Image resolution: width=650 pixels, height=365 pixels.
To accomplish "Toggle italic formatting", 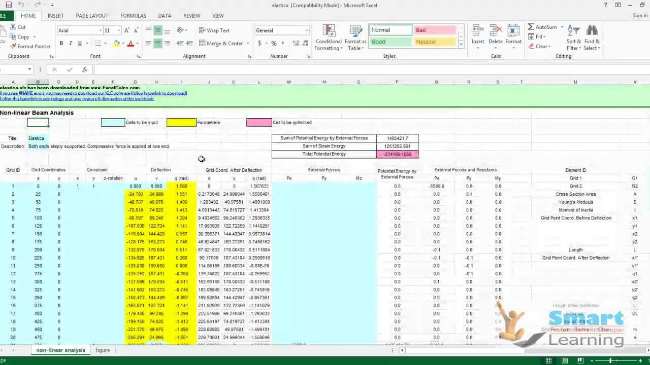I will click(x=70, y=43).
